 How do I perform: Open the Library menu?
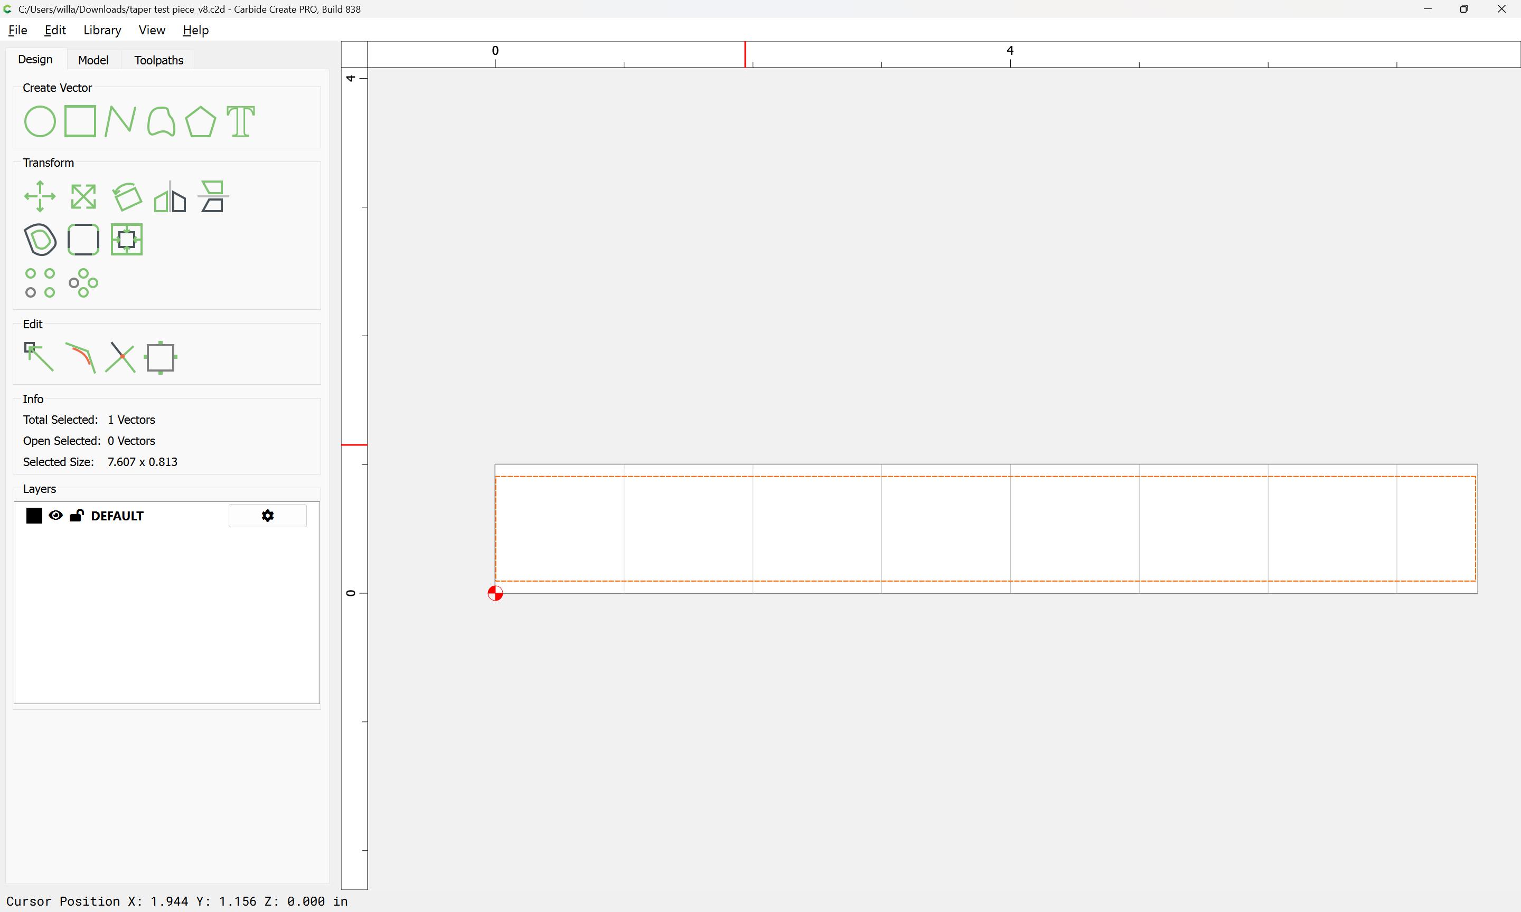pos(102,30)
